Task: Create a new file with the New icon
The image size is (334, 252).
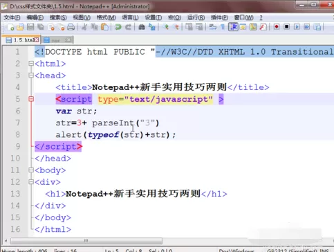Action: (x=10, y=27)
